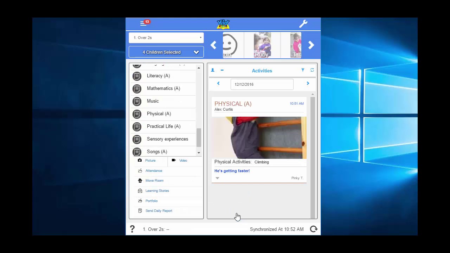
Task: Open settings via the wrench icon
Action: pyautogui.click(x=303, y=24)
